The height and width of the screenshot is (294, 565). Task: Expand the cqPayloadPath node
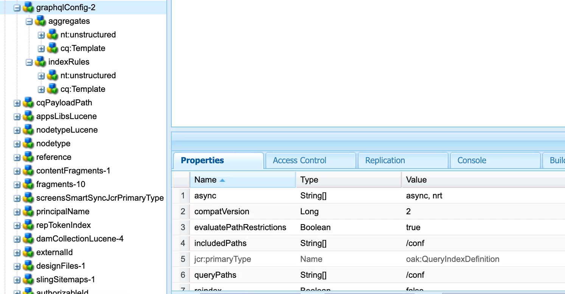tap(17, 103)
